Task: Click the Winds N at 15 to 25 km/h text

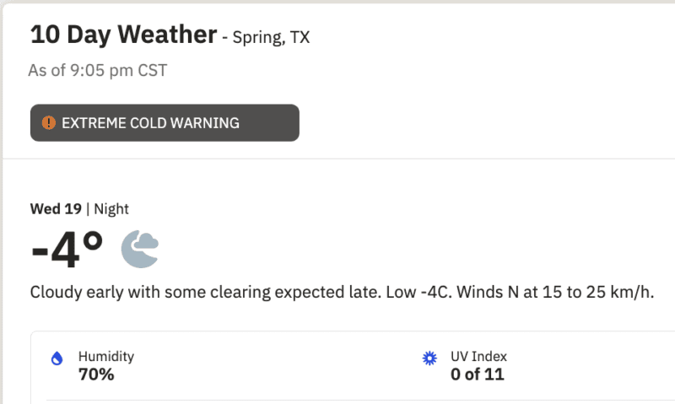Action: 555,292
